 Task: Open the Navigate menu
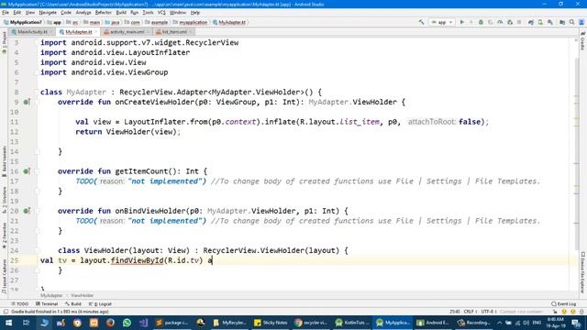[48, 12]
